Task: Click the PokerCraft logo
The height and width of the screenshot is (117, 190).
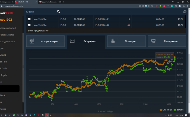Action: (x=7, y=13)
